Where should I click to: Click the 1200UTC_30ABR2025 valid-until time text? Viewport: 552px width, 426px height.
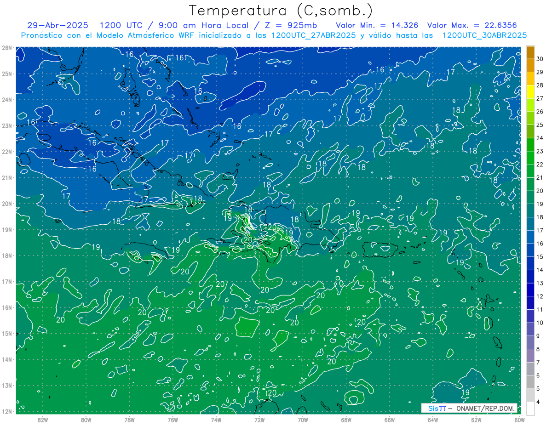(x=484, y=35)
